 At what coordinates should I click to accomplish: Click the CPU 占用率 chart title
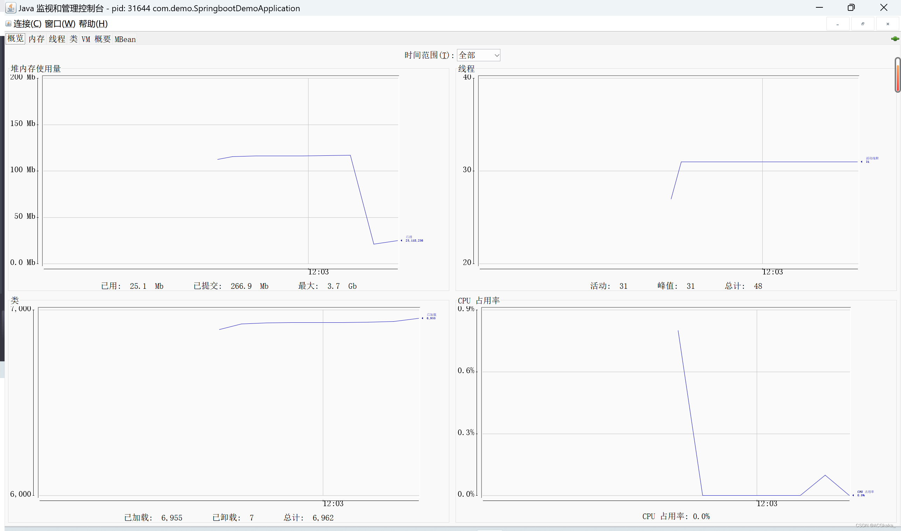click(x=479, y=300)
